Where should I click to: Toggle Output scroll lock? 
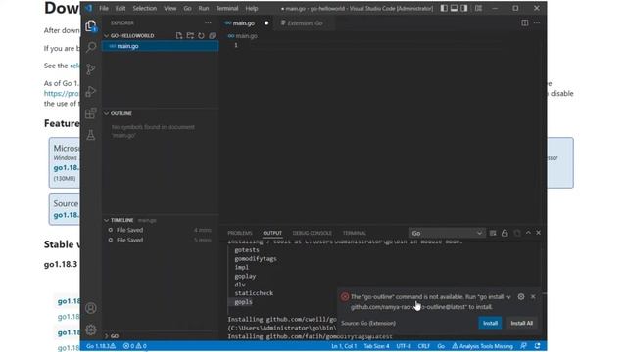click(505, 233)
